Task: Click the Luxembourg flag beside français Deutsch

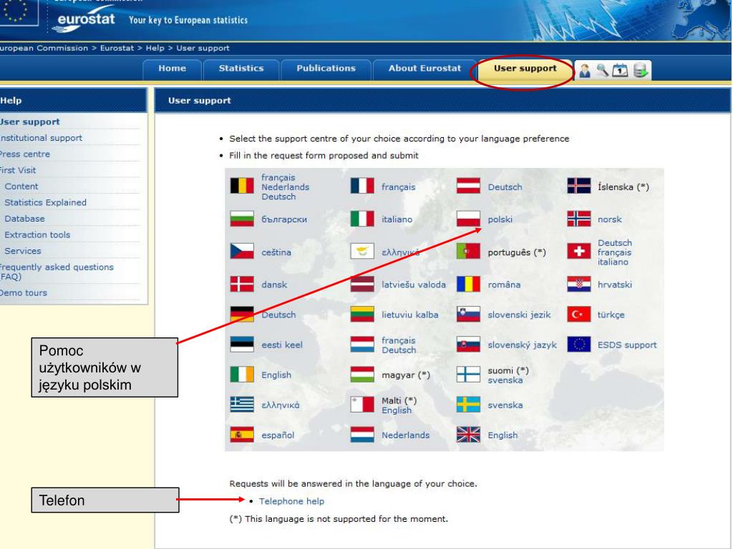Action: [362, 345]
